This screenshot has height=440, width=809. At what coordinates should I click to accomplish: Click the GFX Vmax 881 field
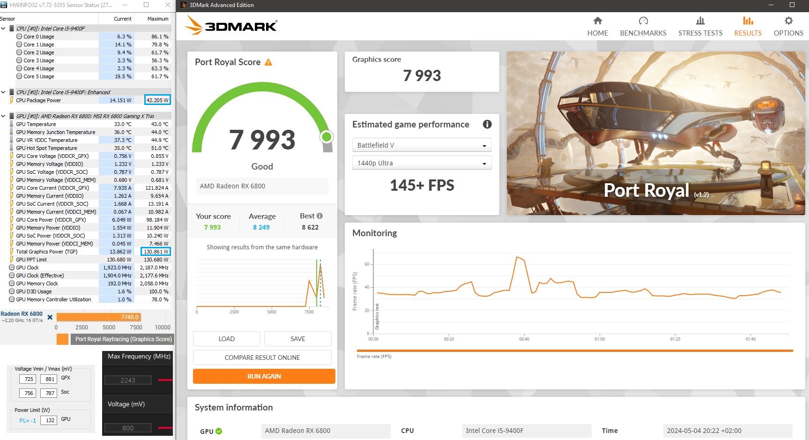pyautogui.click(x=50, y=379)
